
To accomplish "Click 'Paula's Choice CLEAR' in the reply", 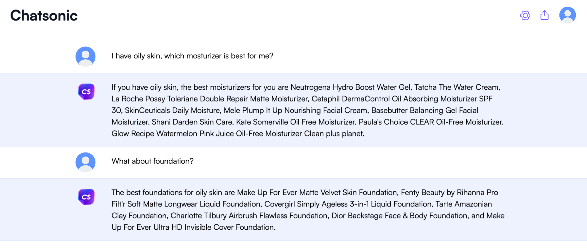I will click(x=396, y=122).
